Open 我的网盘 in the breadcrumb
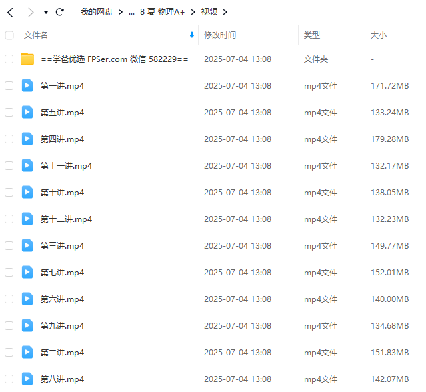The width and height of the screenshot is (426, 392). (97, 12)
